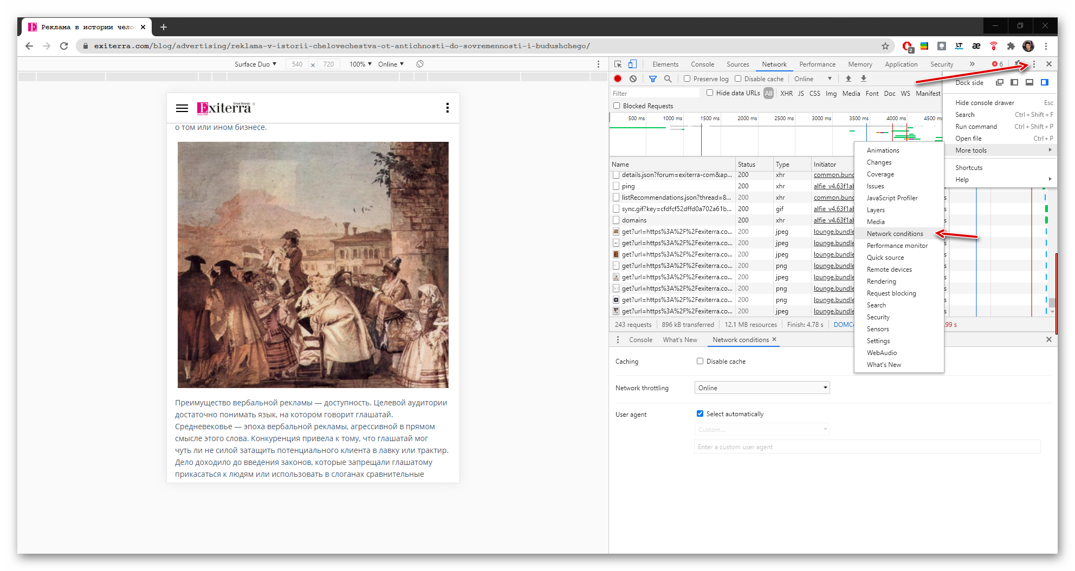1075x571 pixels.
Task: Open the Exiterra hamburger menu
Action: (182, 108)
